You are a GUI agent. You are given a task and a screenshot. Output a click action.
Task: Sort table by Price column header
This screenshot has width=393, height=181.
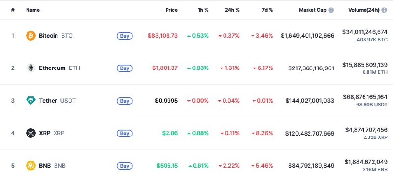pyautogui.click(x=171, y=10)
